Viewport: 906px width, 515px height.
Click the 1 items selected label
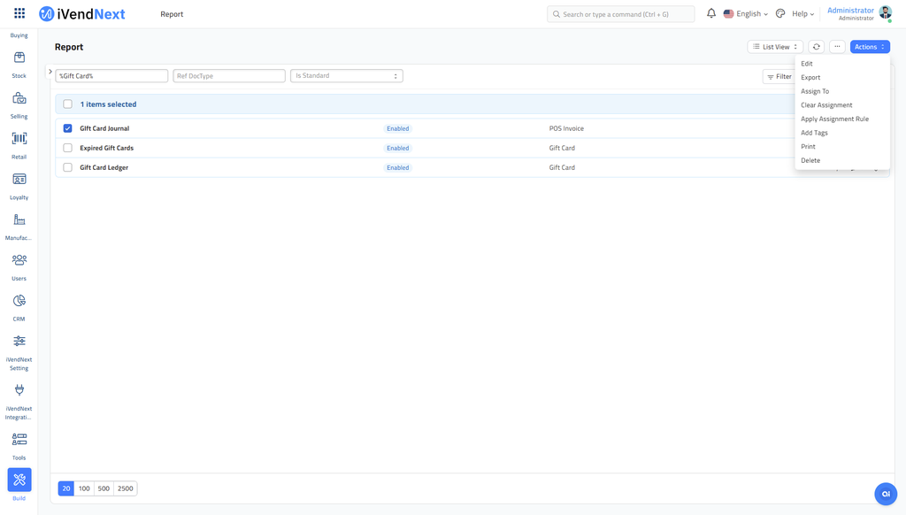click(x=108, y=104)
